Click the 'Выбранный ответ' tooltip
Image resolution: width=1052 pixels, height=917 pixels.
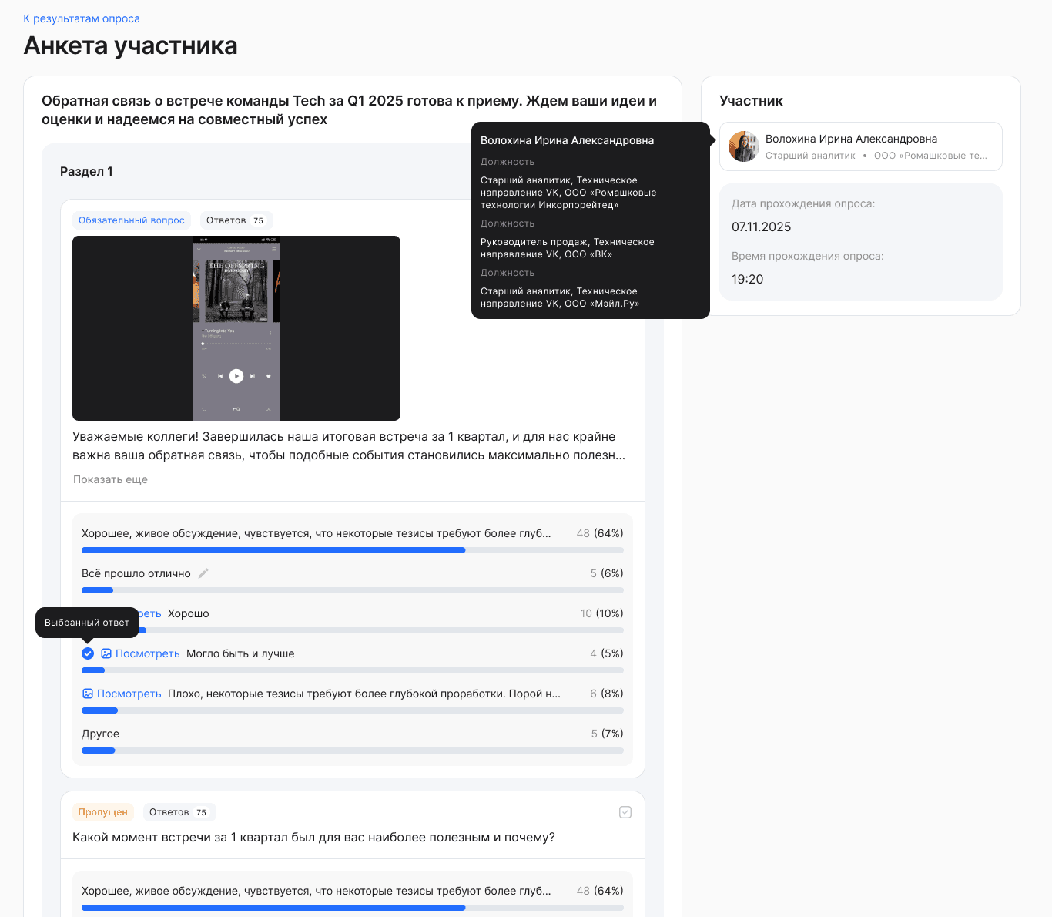[x=87, y=623]
